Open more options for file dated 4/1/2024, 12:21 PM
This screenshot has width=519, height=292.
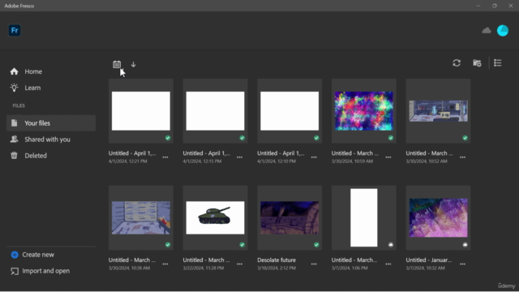click(x=165, y=157)
